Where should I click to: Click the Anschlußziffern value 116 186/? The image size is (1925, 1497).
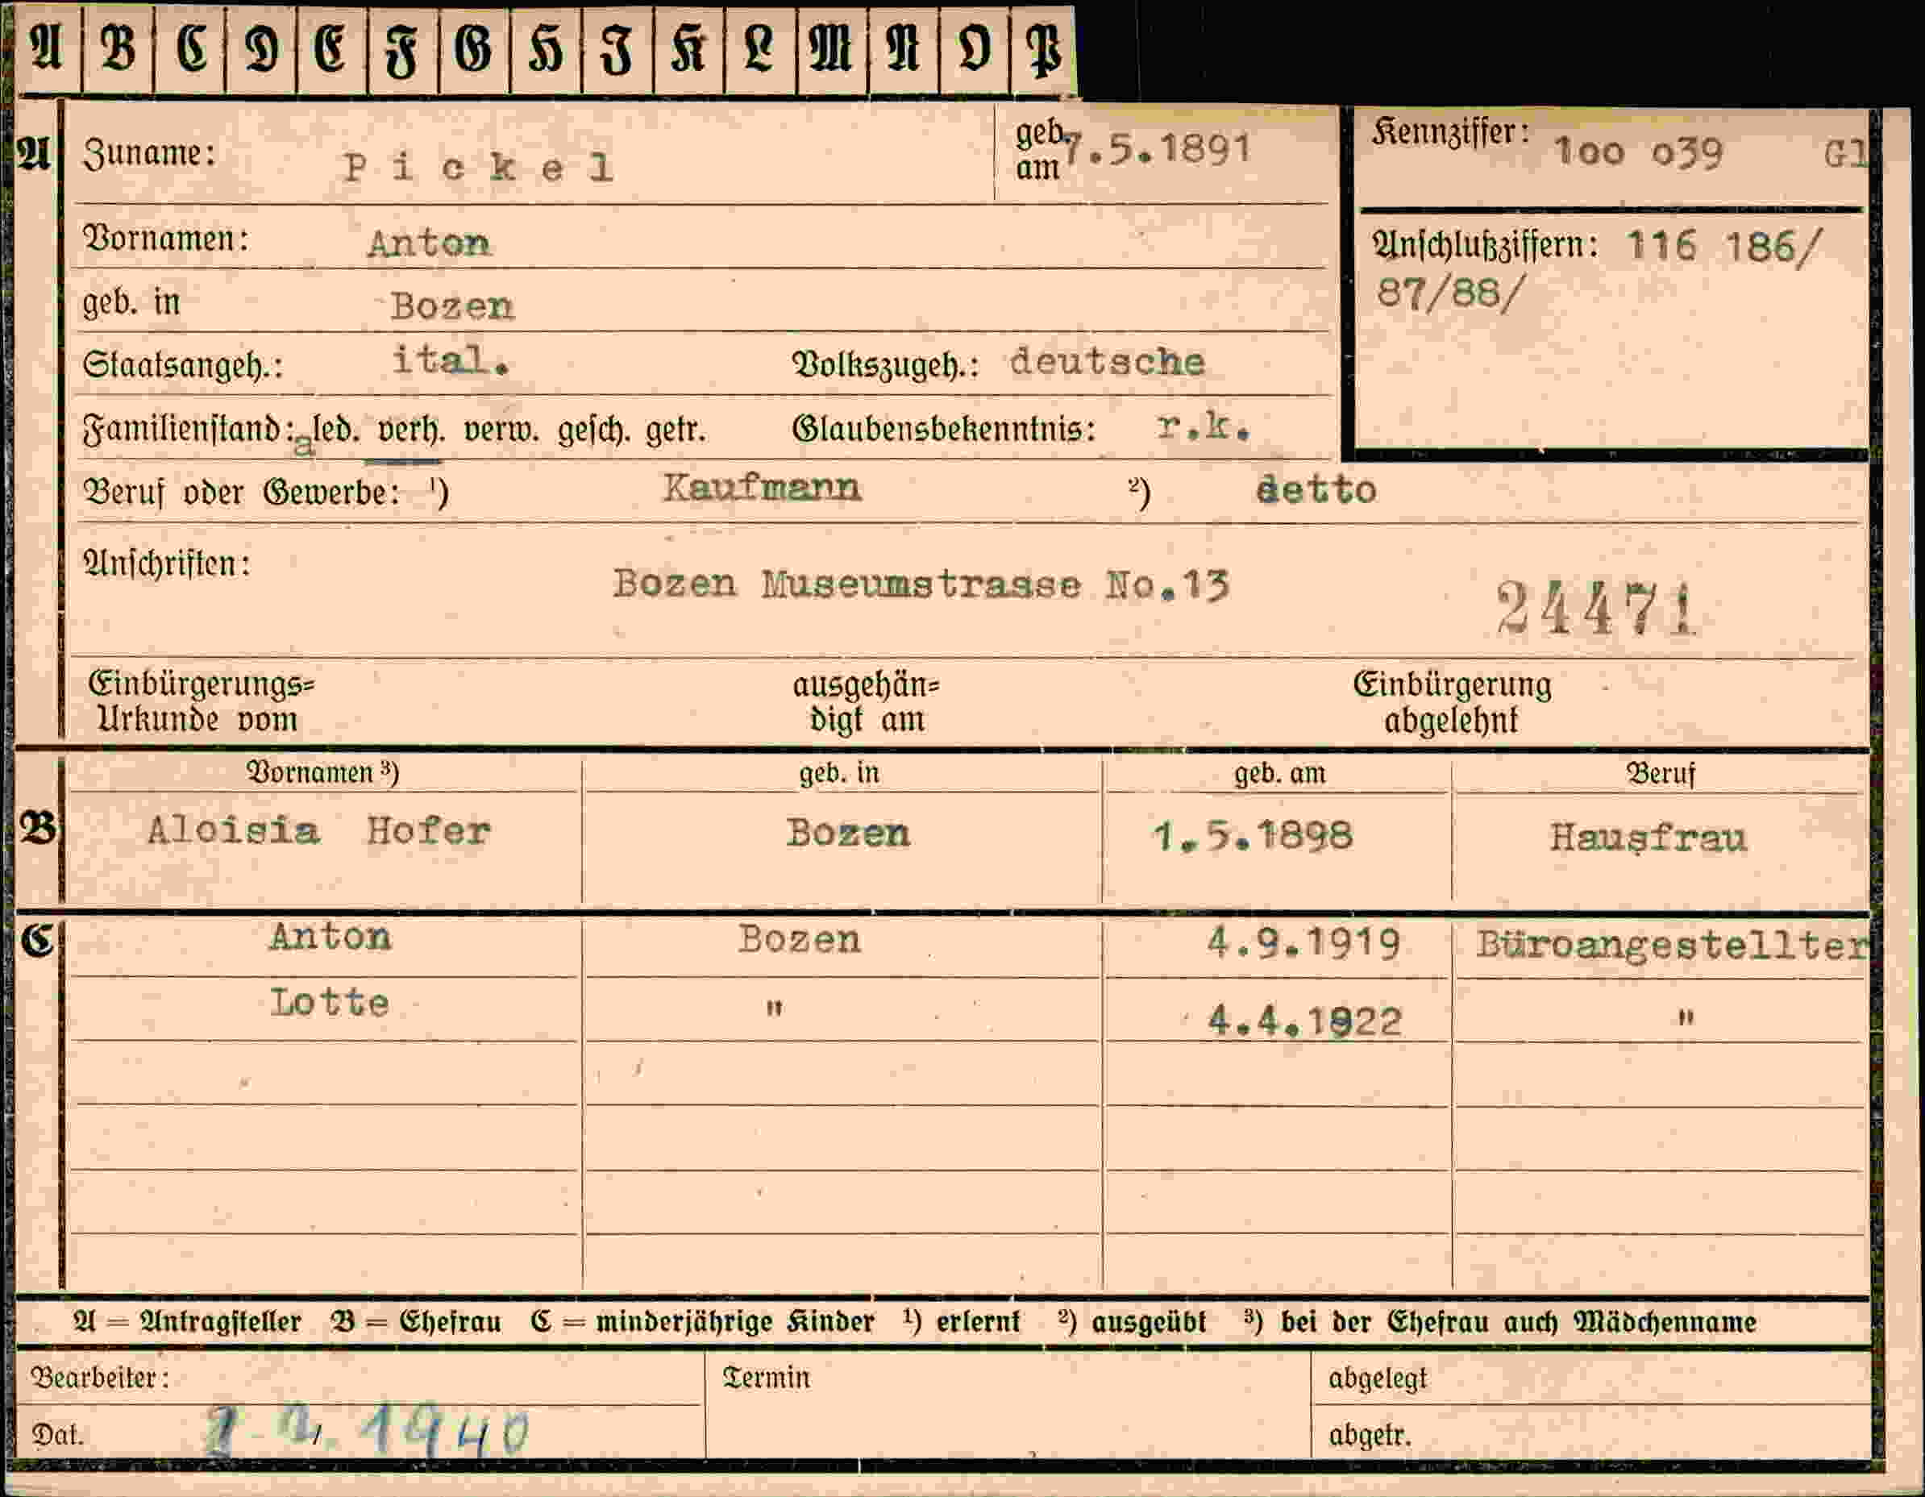point(1723,245)
